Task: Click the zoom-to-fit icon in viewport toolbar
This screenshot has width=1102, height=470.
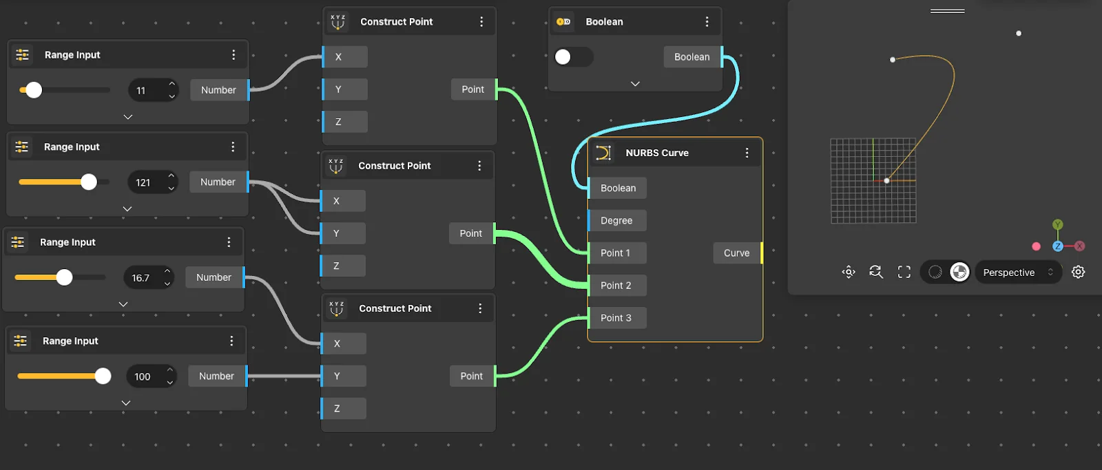Action: [849, 273]
